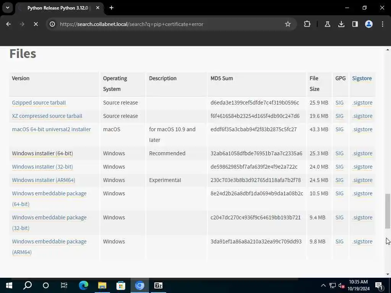Open the Sigstore column header link

coord(362,78)
